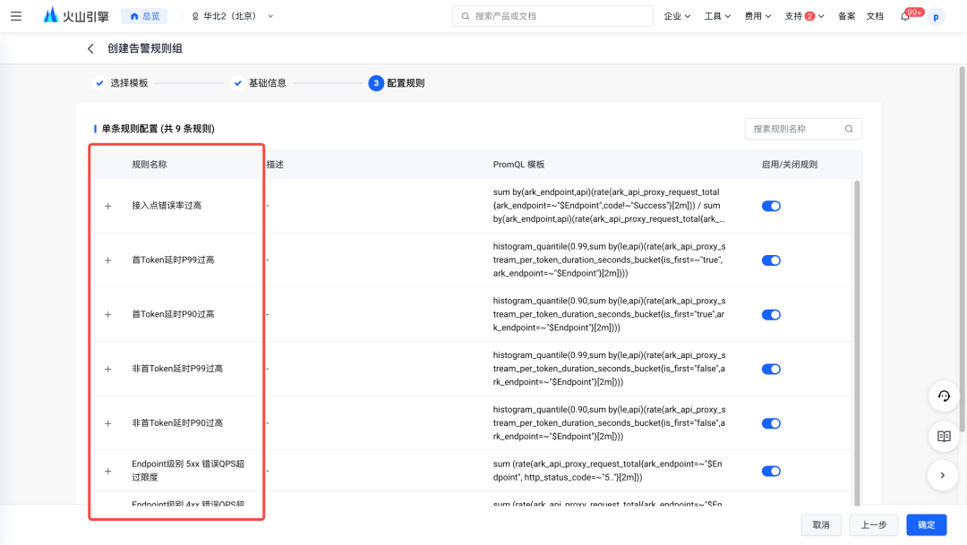Expand the 首Token延时P99过高 rule row
Image resolution: width=967 pixels, height=545 pixels.
108,260
